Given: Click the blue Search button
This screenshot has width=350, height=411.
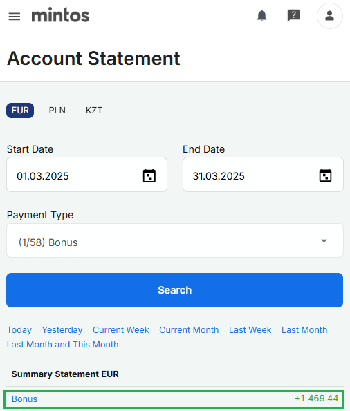Looking at the screenshot, I should pyautogui.click(x=174, y=290).
